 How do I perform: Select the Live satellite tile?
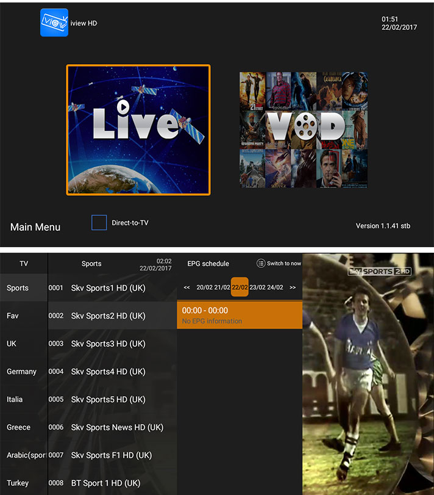[138, 130]
